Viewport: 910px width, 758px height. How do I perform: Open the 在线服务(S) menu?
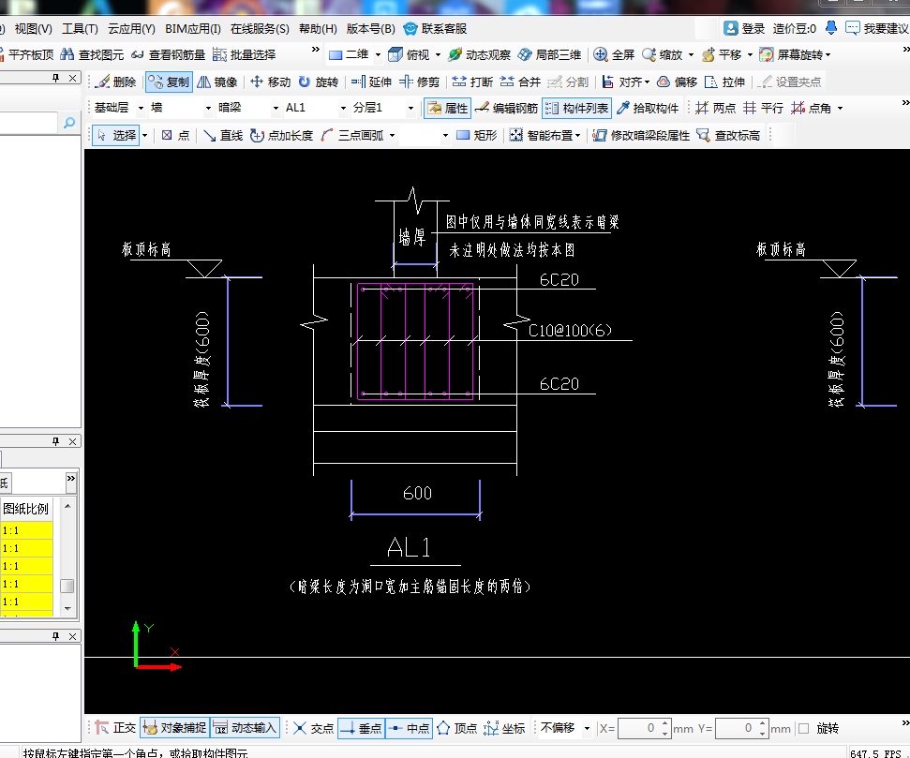(x=260, y=28)
